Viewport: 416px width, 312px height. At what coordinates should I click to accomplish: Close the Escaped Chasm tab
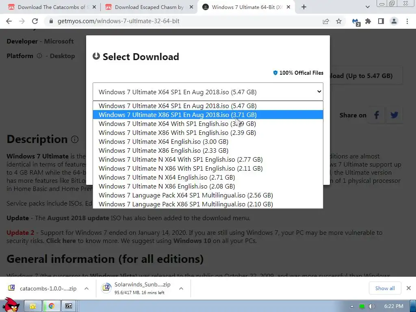click(191, 7)
